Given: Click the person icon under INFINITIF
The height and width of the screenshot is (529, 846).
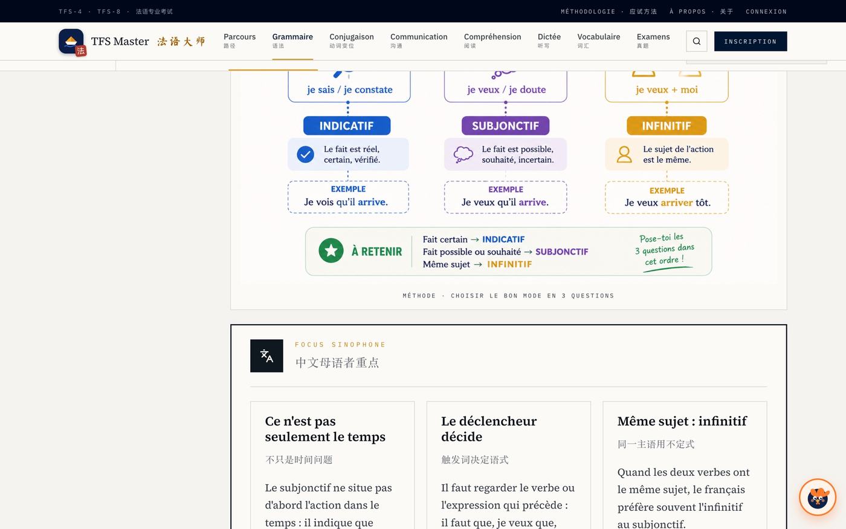Looking at the screenshot, I should [624, 154].
